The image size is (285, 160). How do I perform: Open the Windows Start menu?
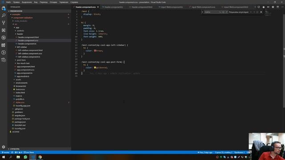pyautogui.click(x=4, y=157)
